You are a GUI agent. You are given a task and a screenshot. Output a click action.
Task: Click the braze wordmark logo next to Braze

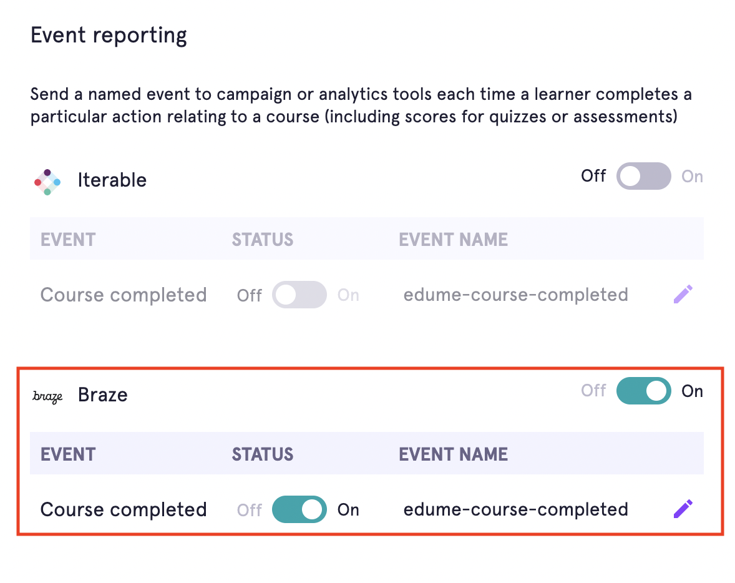(47, 396)
